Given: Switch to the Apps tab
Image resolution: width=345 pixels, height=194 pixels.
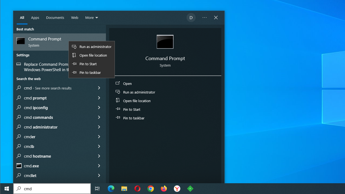Looking at the screenshot, I should coord(35,18).
